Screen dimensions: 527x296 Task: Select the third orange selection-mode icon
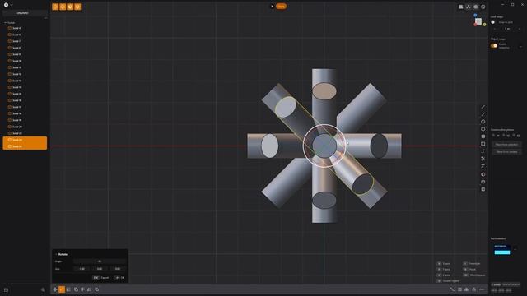click(70, 7)
